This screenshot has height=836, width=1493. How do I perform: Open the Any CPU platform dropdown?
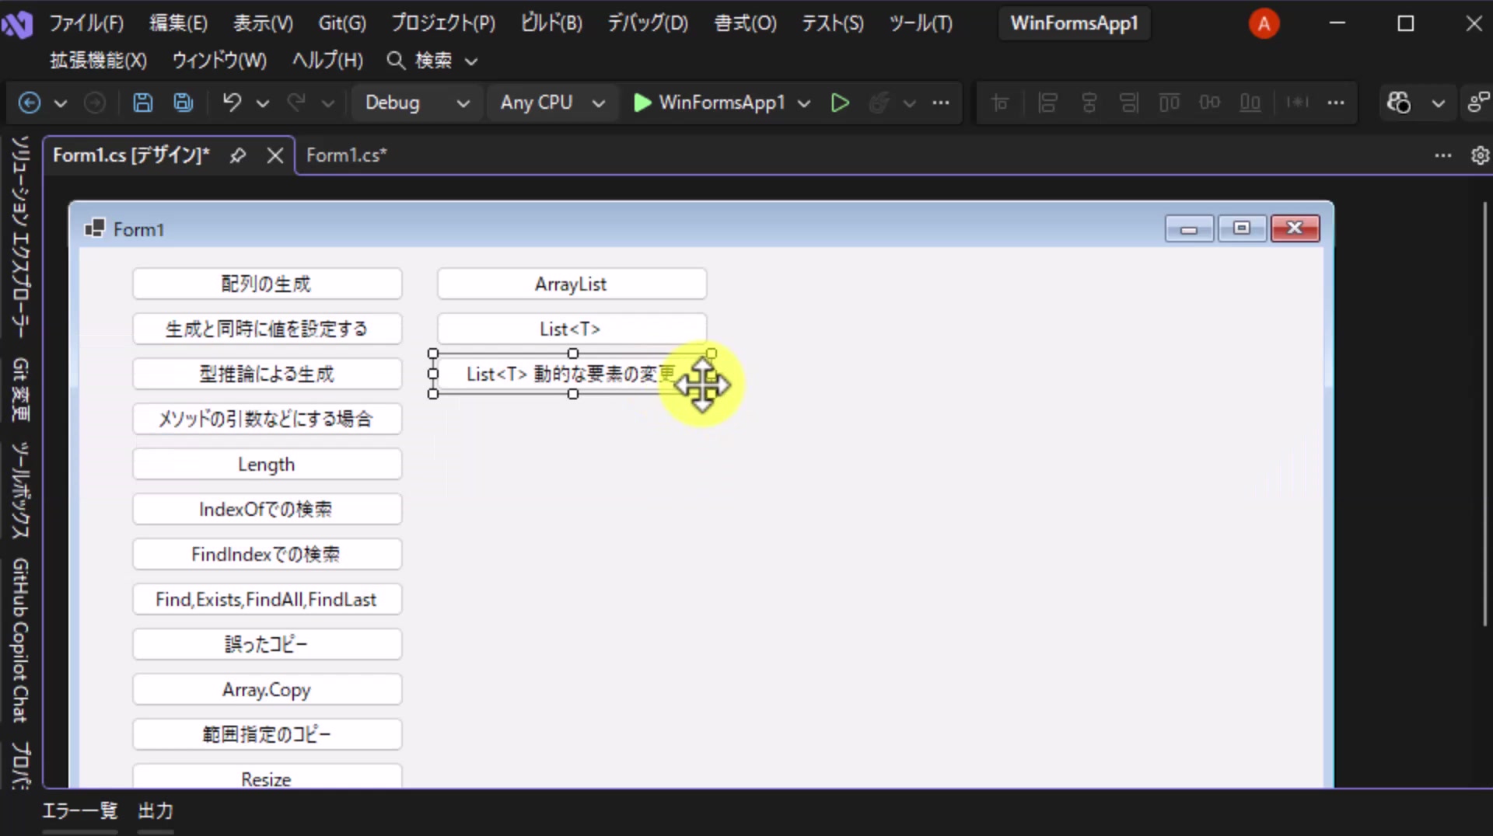pyautogui.click(x=552, y=103)
